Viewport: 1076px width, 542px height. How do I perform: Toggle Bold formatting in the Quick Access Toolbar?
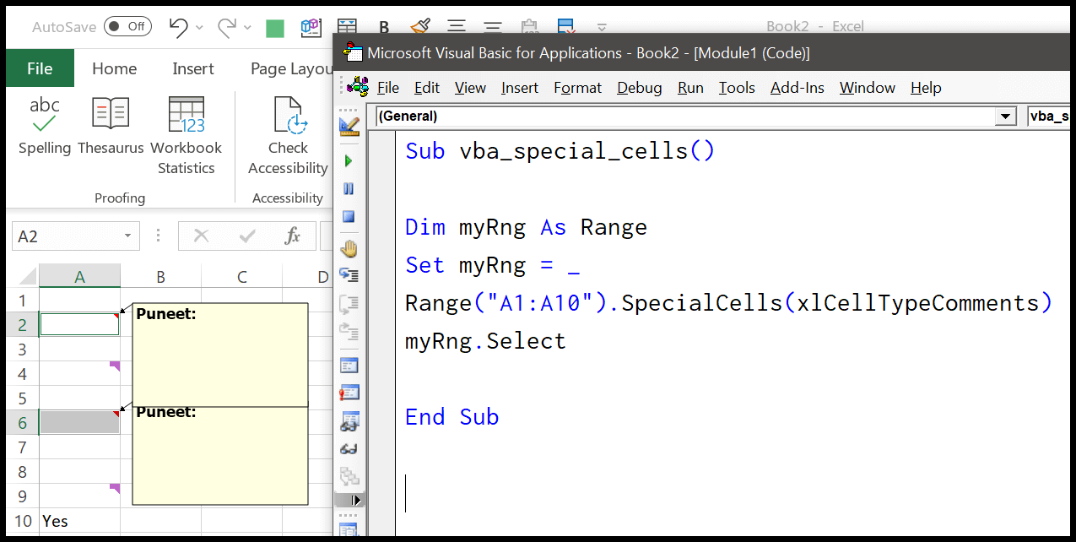click(384, 26)
